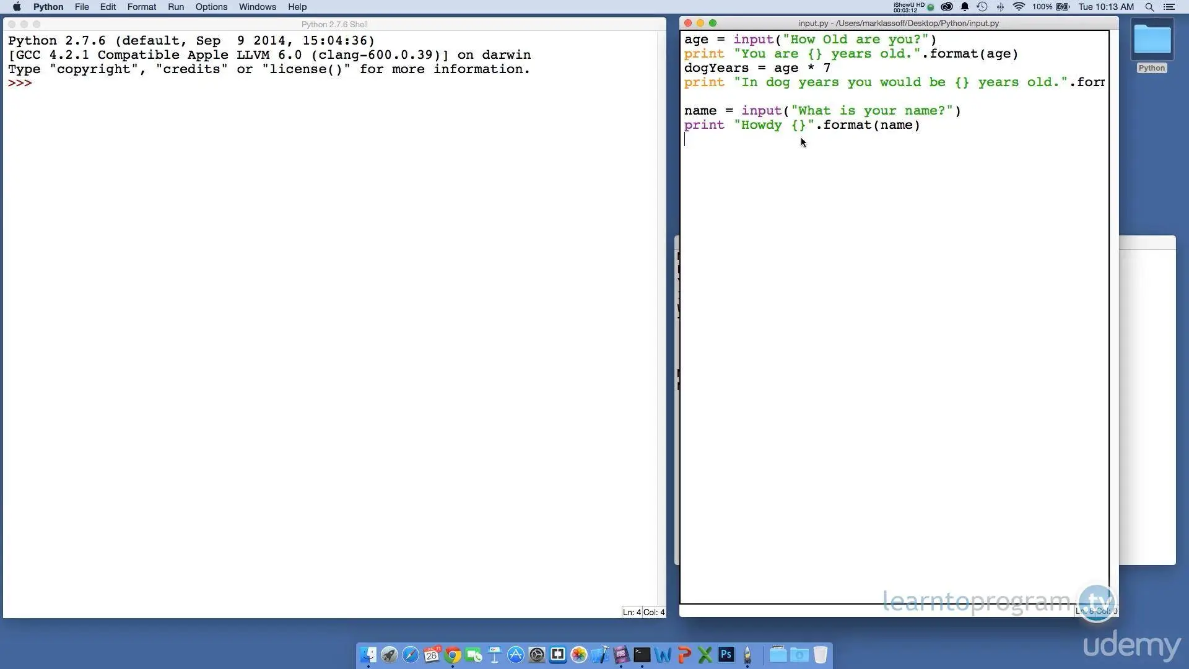This screenshot has height=669, width=1189.
Task: Launch Safari from the Dock
Action: click(x=411, y=655)
